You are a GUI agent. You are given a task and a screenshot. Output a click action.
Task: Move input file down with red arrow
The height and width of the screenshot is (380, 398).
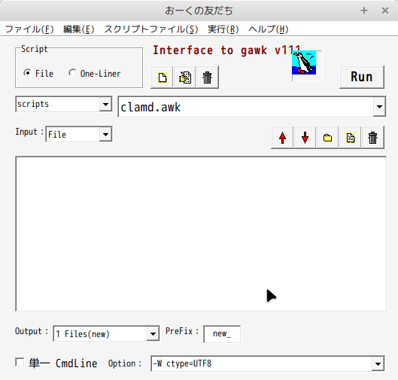point(305,138)
